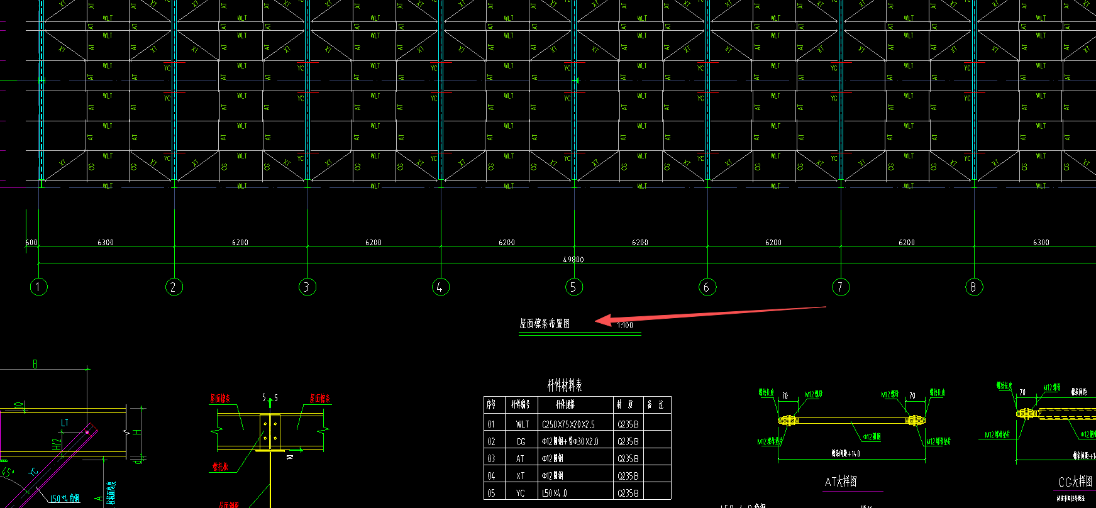Select the drawing title 屋面檩条布置图
The height and width of the screenshot is (508, 1096).
[545, 324]
